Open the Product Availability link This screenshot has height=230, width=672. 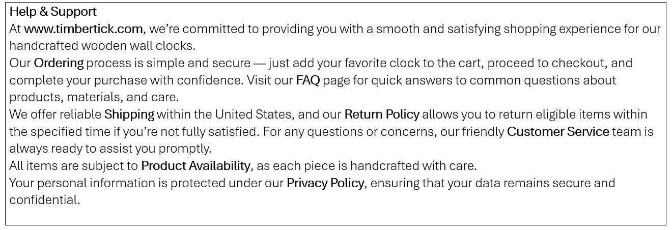(x=195, y=166)
